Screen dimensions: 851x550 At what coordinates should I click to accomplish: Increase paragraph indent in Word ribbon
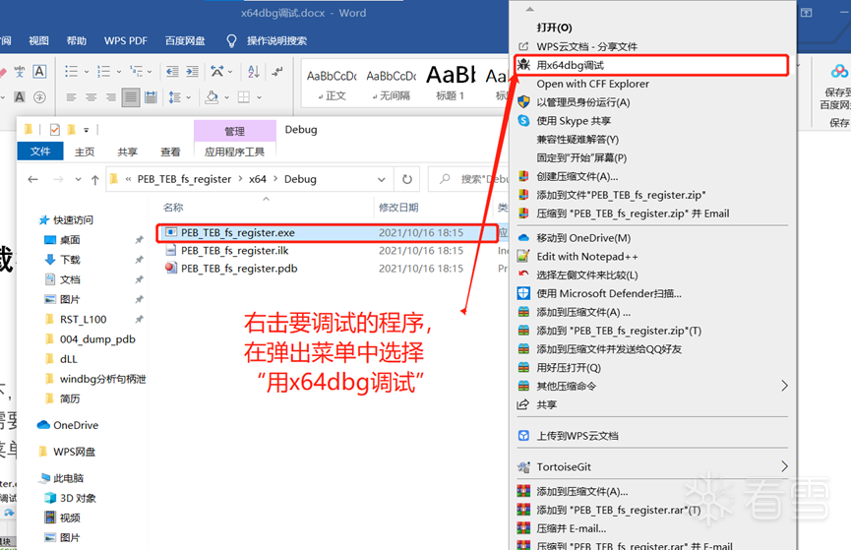click(192, 71)
